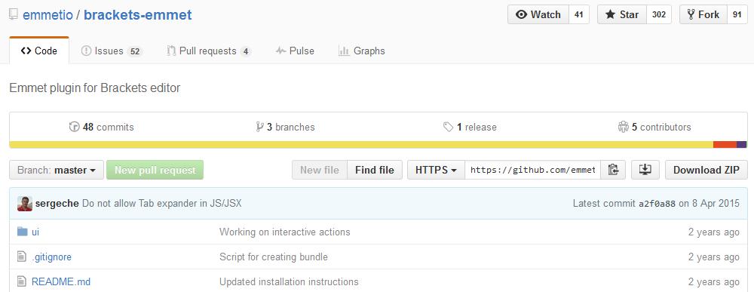This screenshot has height=292, width=754.
Task: Click the clone in desktop icon
Action: coord(645,170)
